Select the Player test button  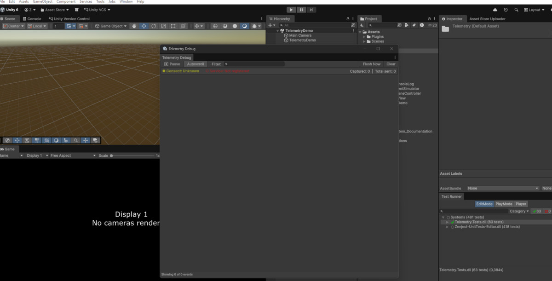(x=521, y=204)
